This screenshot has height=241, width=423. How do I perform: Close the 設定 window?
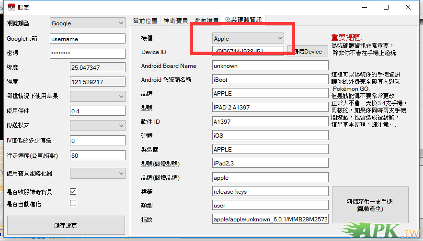coord(408,7)
